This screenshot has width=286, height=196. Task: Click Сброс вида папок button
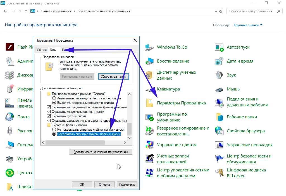point(113,77)
